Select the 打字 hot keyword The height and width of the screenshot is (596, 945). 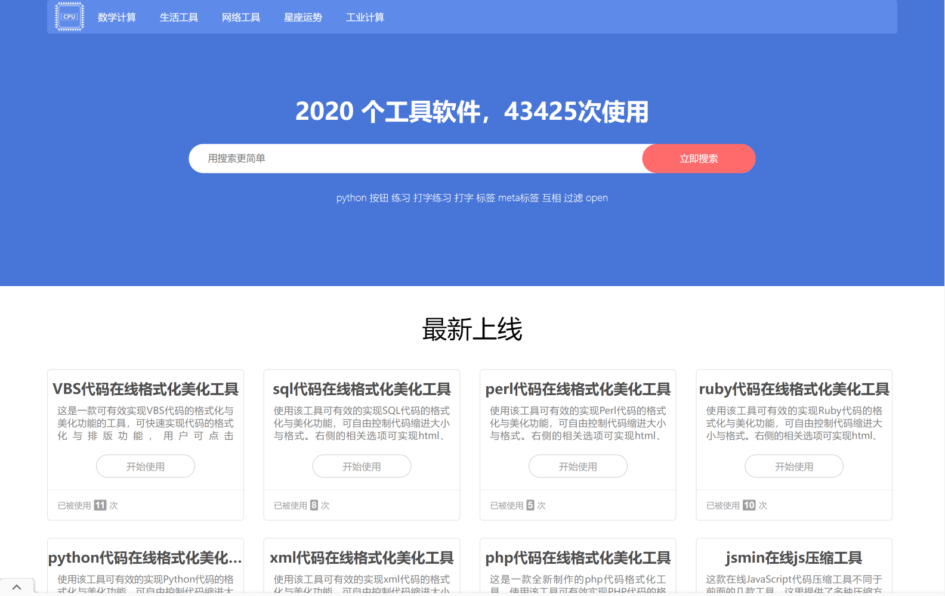(464, 198)
